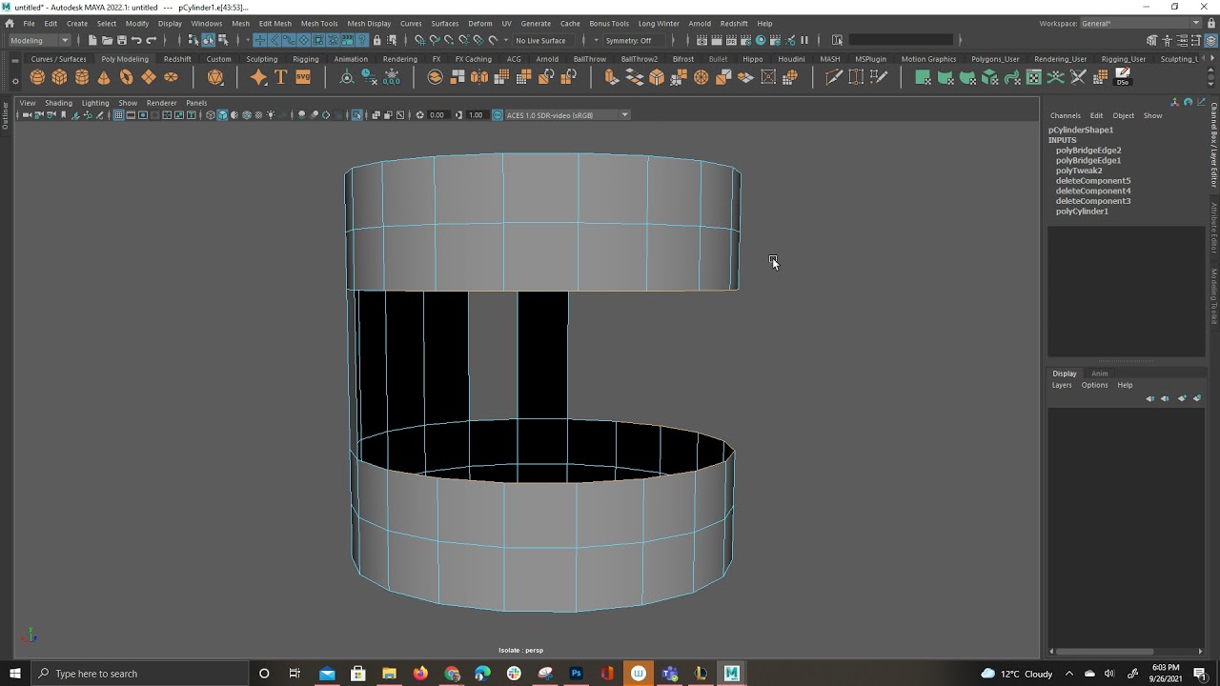Open the Mesh Tools menu

pyautogui.click(x=318, y=23)
